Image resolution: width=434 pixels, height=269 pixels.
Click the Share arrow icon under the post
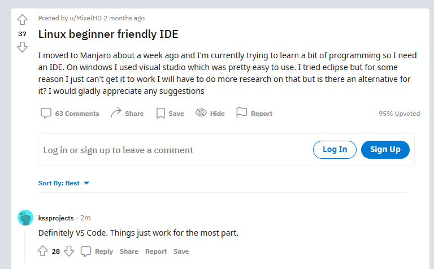click(x=116, y=112)
